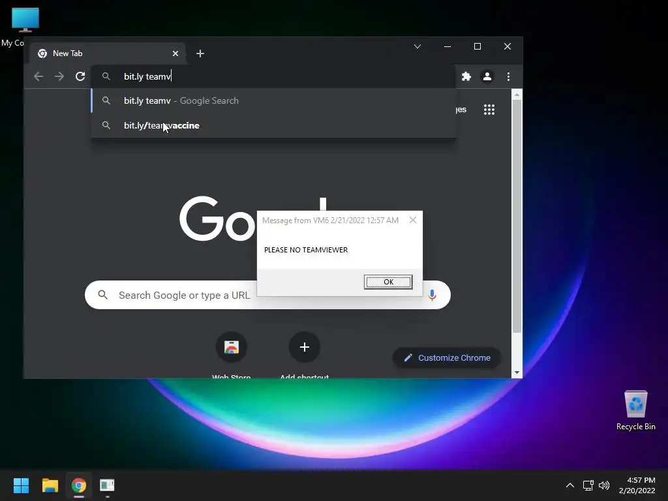Viewport: 668px width, 501px height.
Task: Select the 'bit.ly teamv - Google Search' suggestion
Action: [x=273, y=101]
